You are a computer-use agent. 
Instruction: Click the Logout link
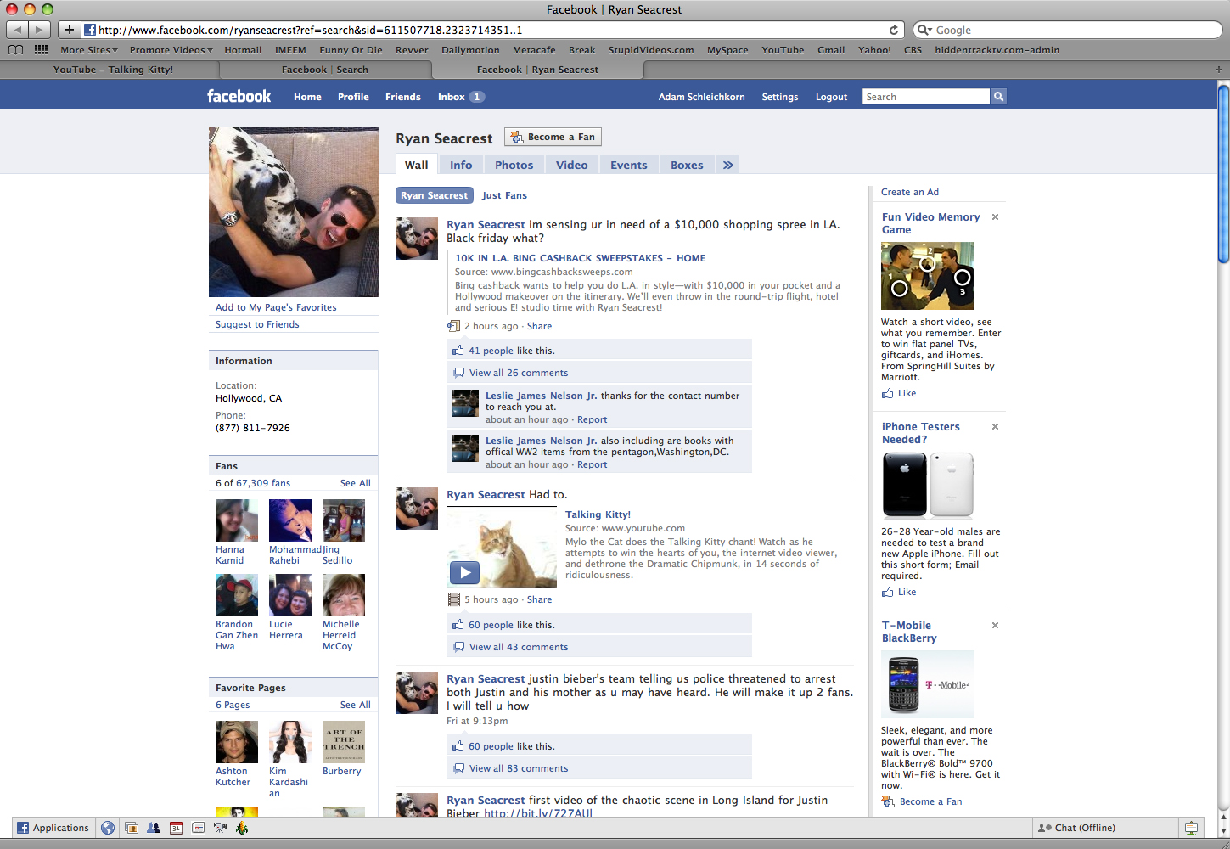pyautogui.click(x=832, y=97)
